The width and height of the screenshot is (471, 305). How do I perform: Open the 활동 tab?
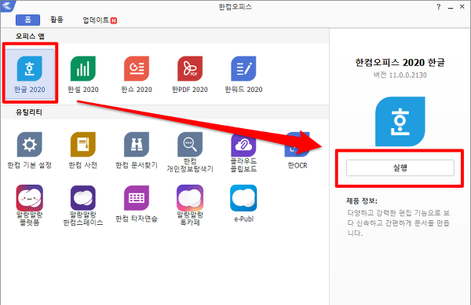click(x=57, y=20)
